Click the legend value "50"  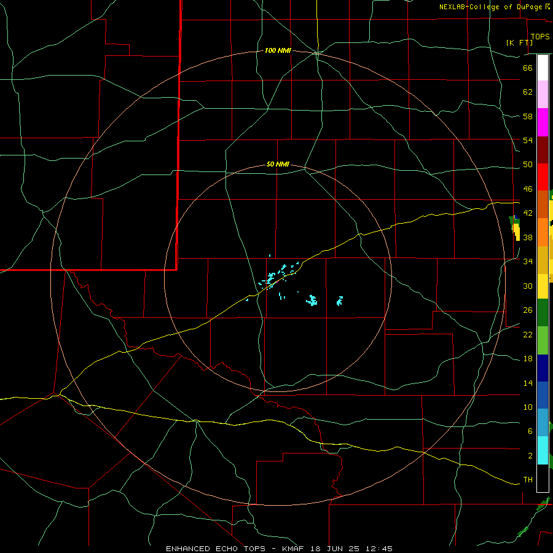coord(528,165)
